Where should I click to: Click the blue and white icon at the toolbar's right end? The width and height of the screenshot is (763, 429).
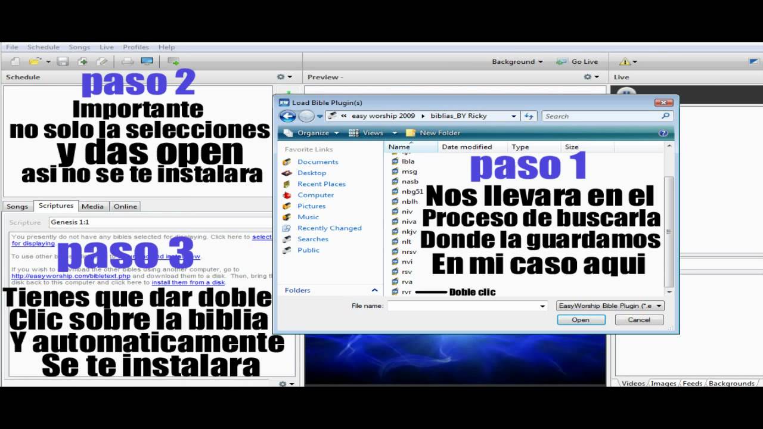(753, 61)
